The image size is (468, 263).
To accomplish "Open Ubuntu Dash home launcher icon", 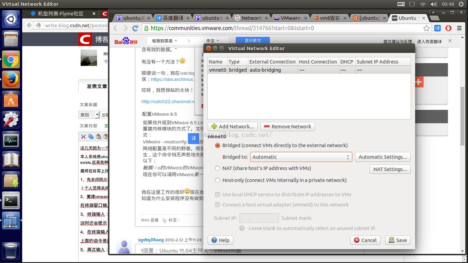I will click(11, 19).
